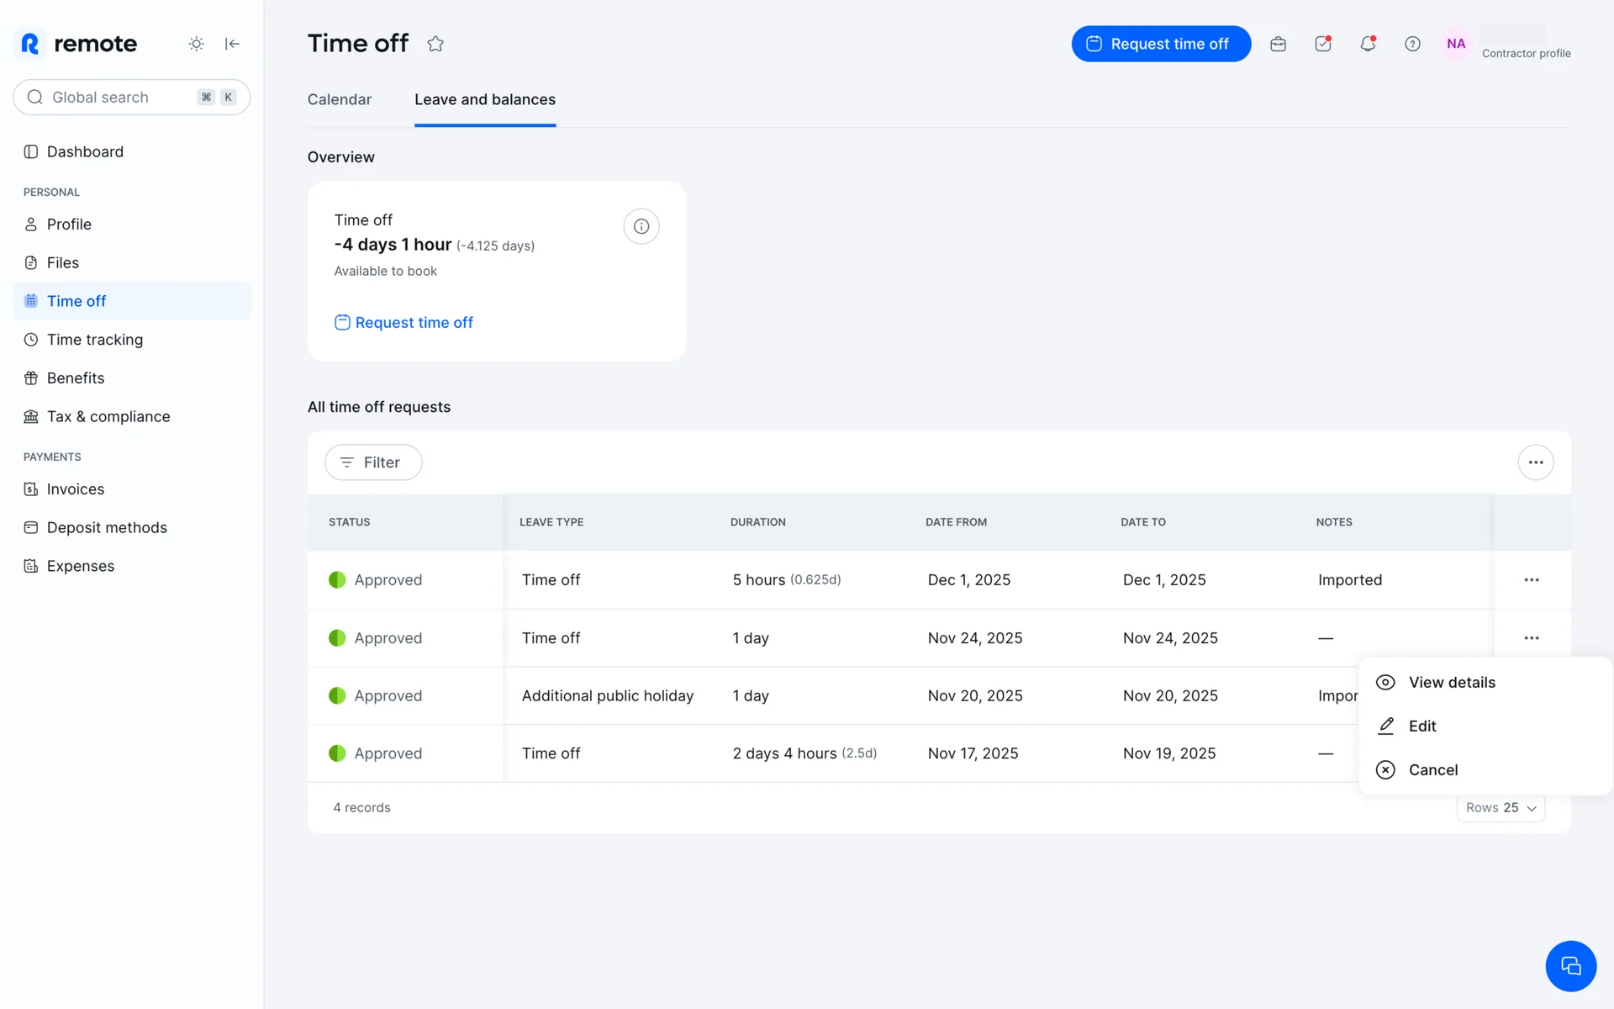Expand the Rows 25 page size dropdown
This screenshot has width=1614, height=1009.
1501,807
